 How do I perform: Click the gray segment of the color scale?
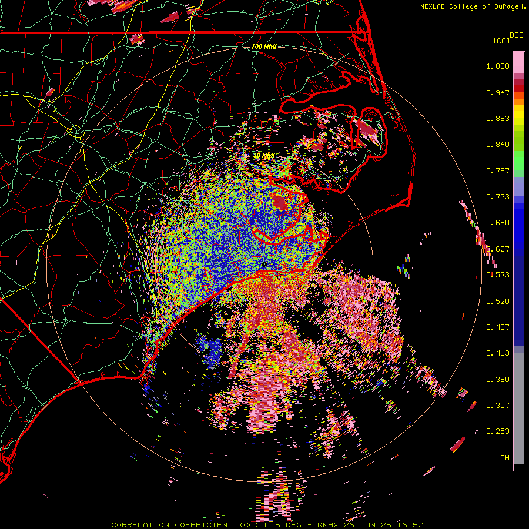tap(519, 409)
